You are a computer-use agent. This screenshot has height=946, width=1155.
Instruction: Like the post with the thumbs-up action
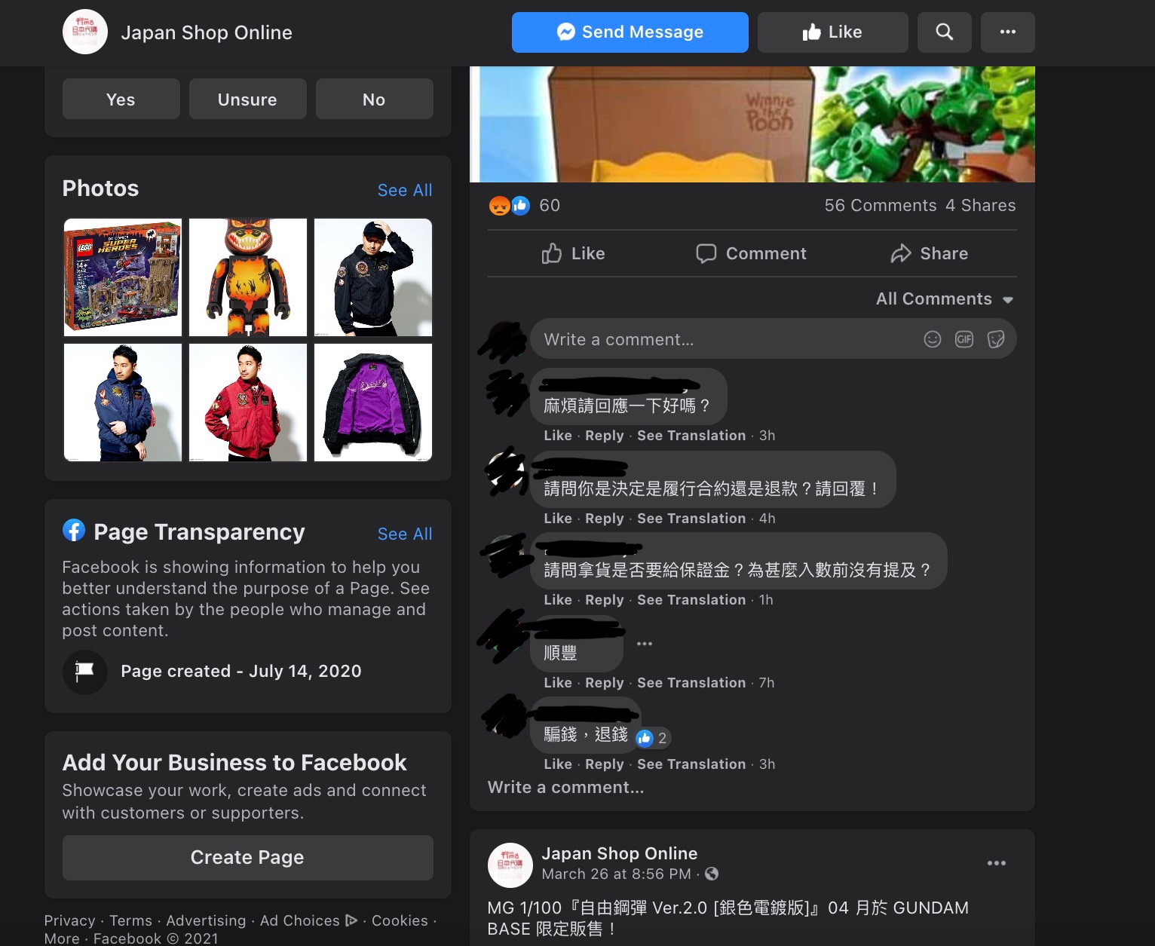point(573,253)
